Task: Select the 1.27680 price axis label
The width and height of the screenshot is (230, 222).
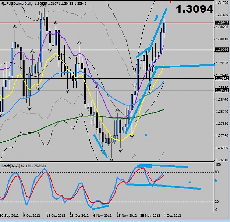Action: [222, 124]
